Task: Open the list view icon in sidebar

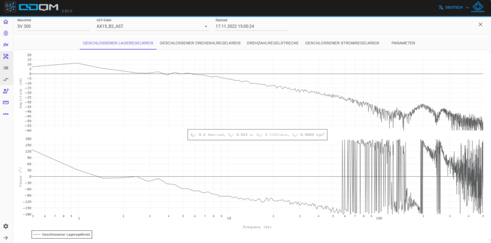Action: 6,68
